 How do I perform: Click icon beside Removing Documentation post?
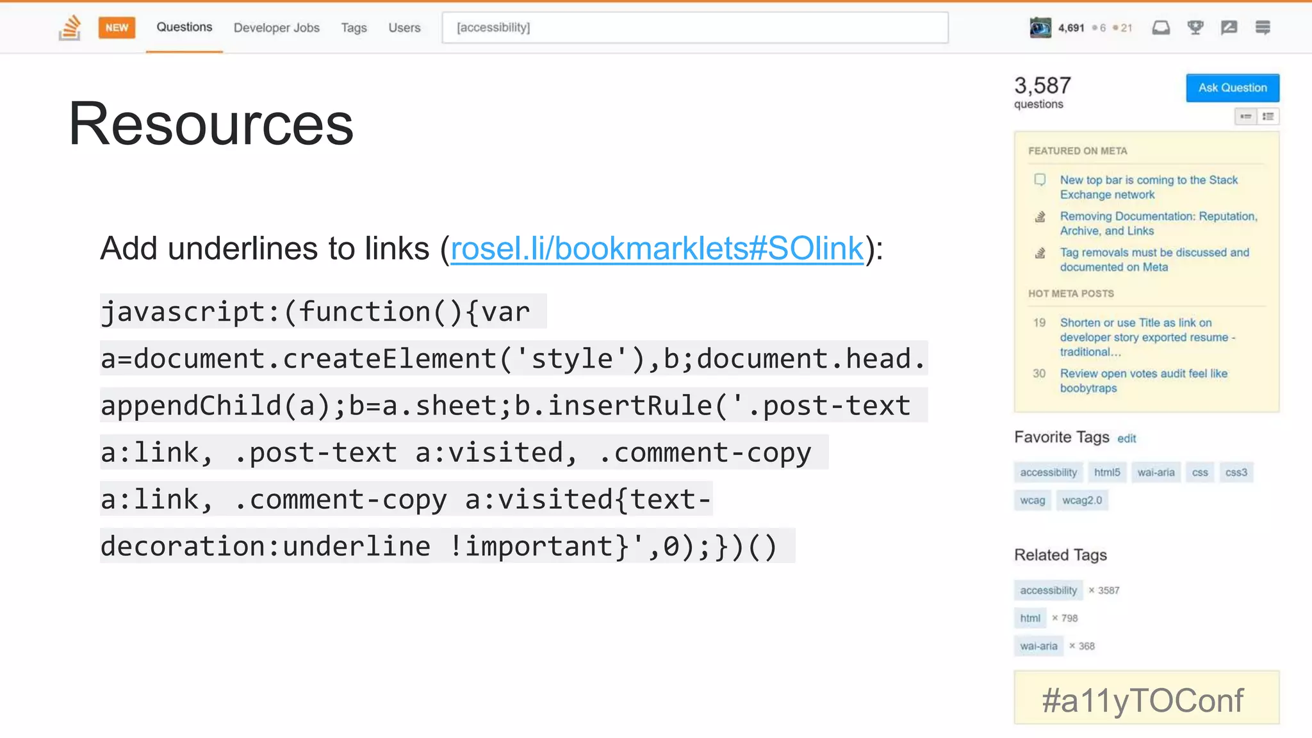coord(1040,217)
